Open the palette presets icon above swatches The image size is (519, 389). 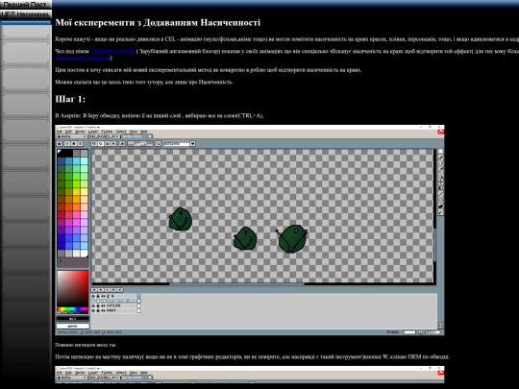[x=80, y=143]
